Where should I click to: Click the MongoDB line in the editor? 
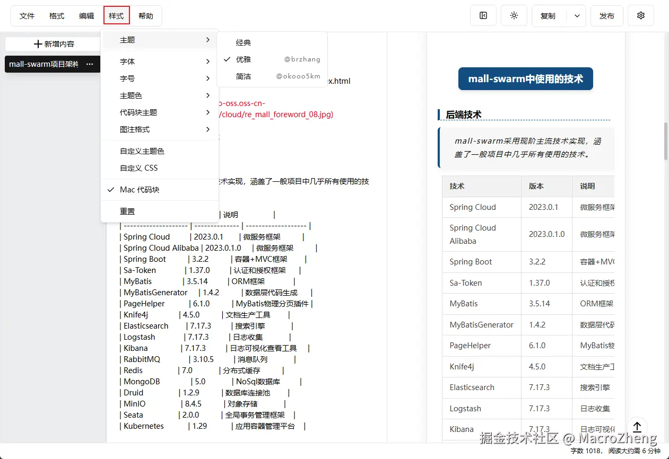click(211, 382)
